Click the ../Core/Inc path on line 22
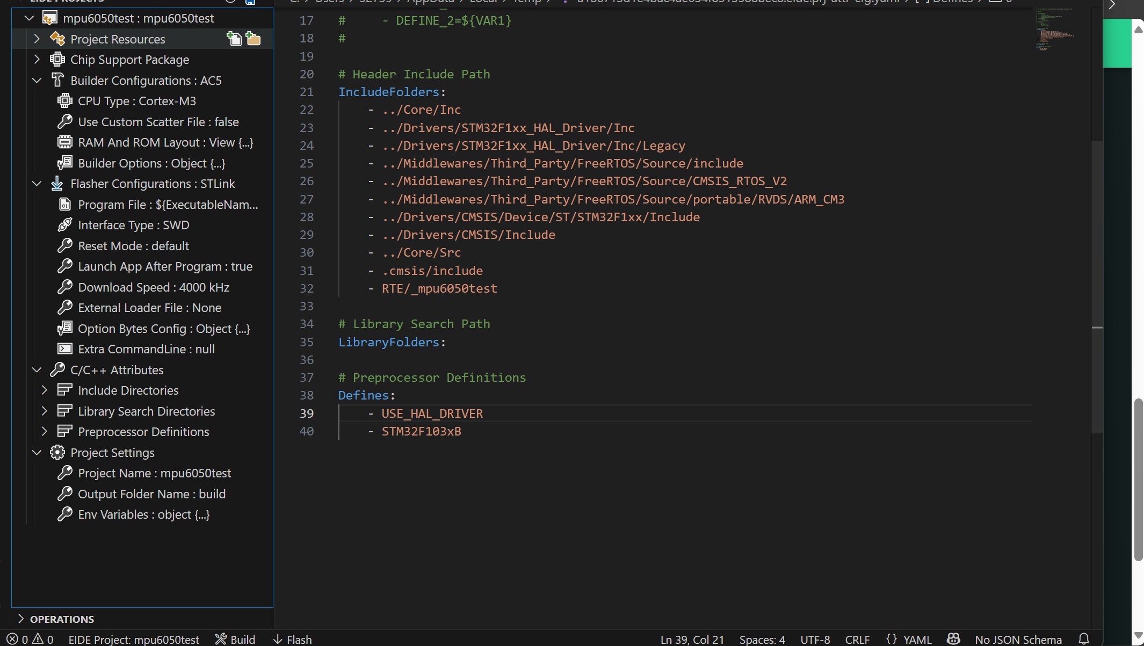This screenshot has height=646, width=1144. [421, 109]
